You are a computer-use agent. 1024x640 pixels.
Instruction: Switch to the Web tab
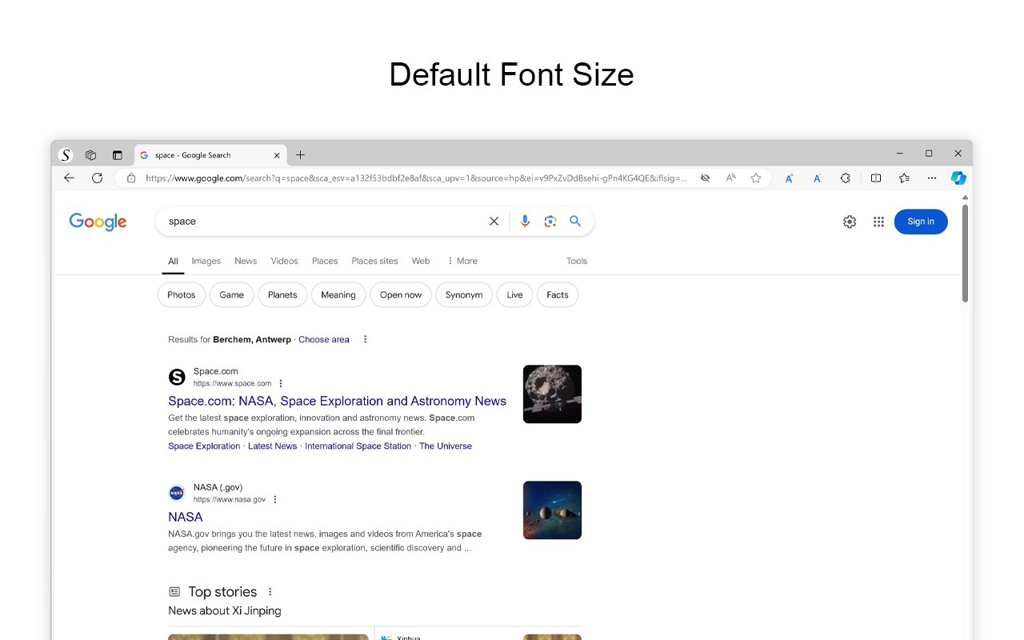[421, 261]
